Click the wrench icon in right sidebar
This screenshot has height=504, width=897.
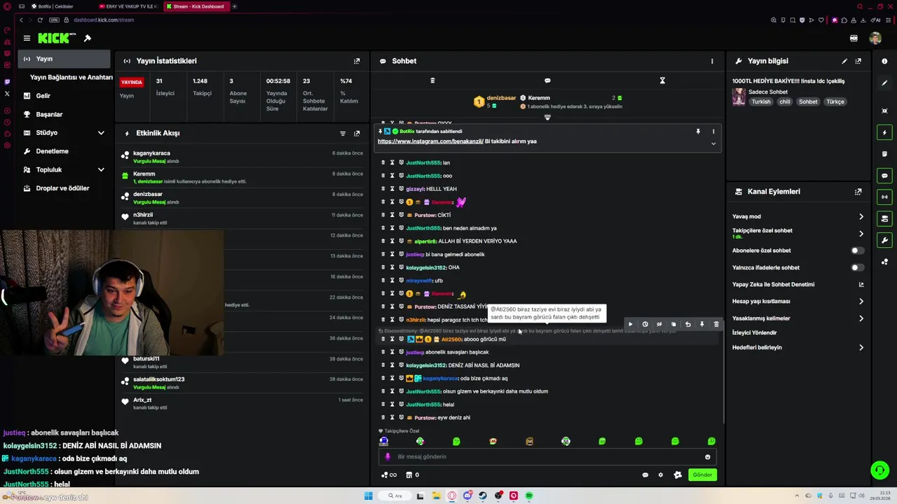885,240
